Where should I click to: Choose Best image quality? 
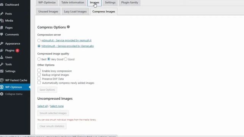pos(39,59)
